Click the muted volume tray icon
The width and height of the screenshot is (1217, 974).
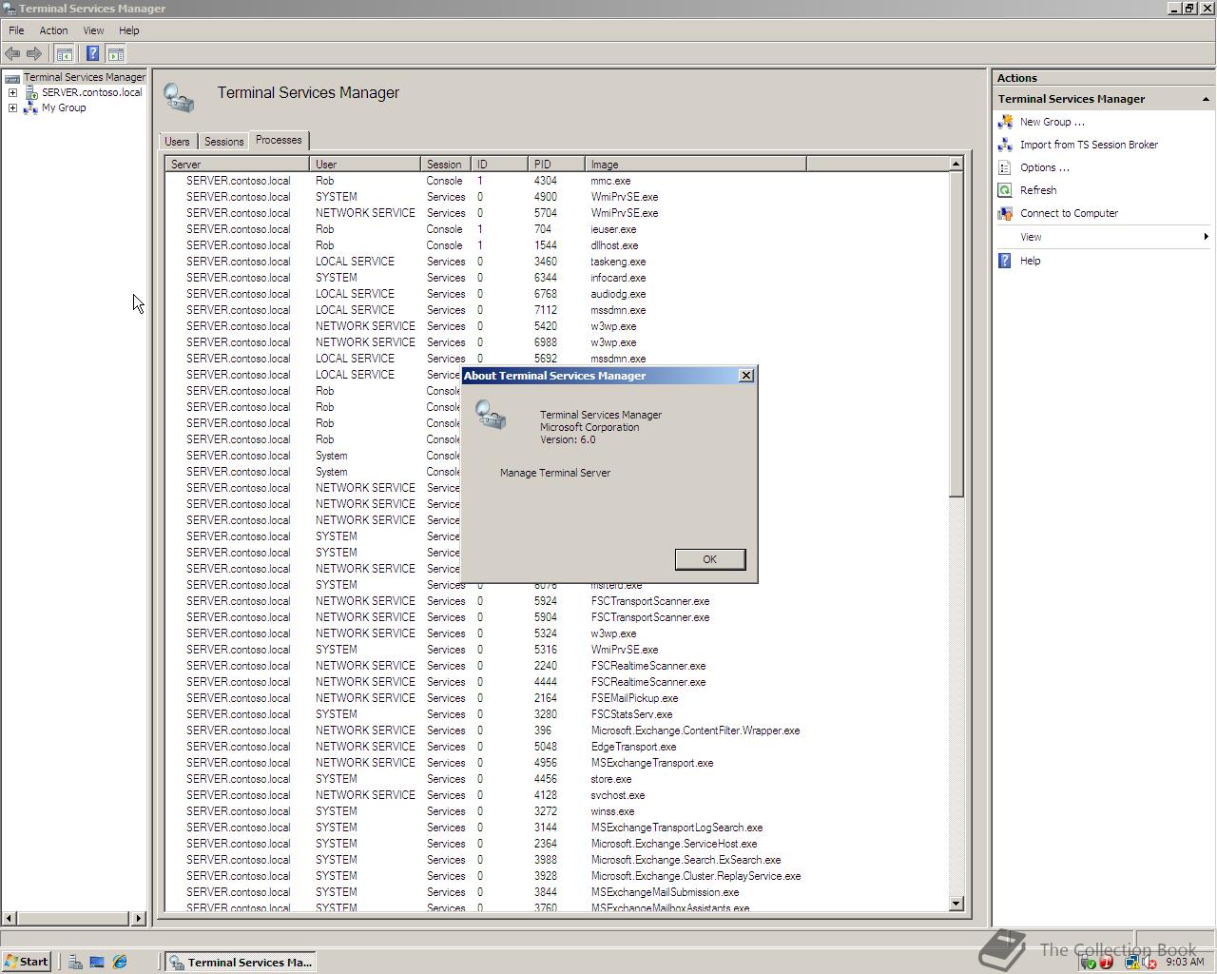click(1149, 963)
